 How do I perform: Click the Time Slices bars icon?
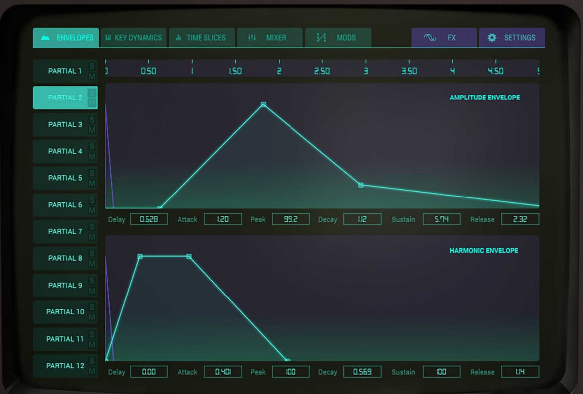178,37
